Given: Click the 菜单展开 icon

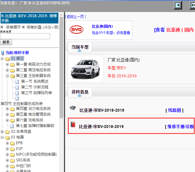Looking at the screenshot, I should tap(2, 27).
